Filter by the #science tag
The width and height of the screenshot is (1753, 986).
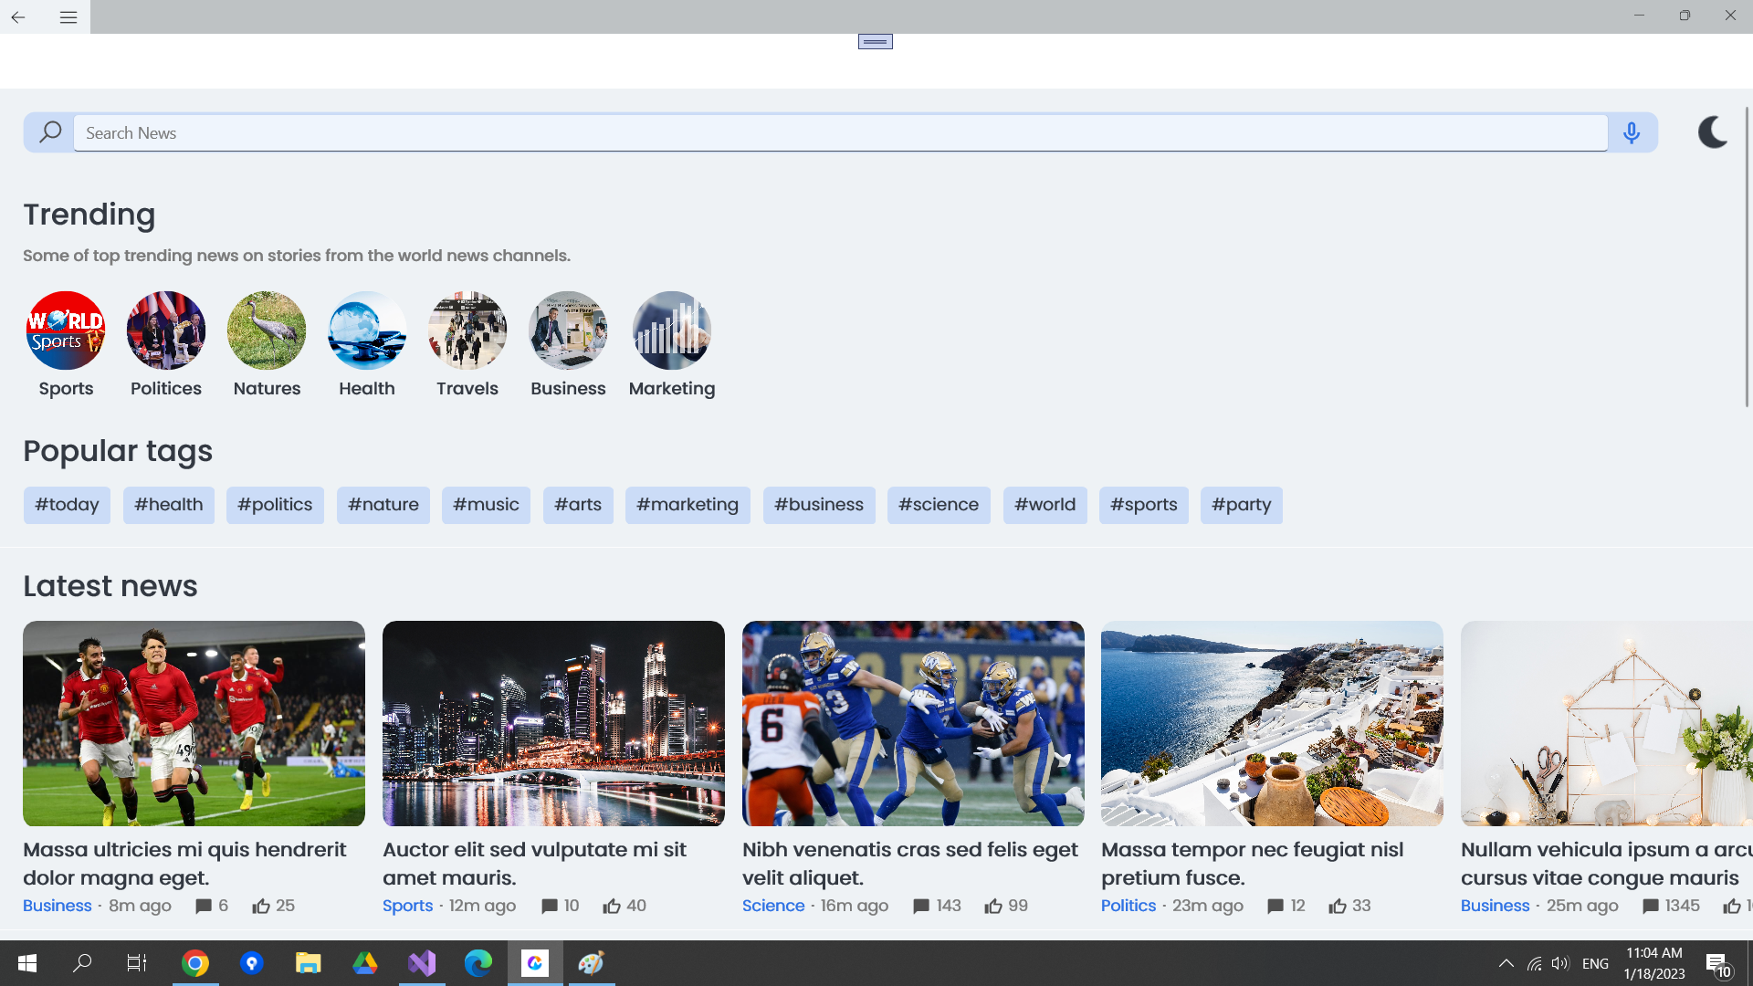click(939, 505)
